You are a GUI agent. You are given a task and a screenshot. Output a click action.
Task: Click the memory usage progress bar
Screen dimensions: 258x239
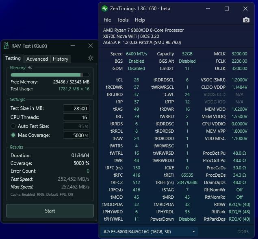coord(50,75)
